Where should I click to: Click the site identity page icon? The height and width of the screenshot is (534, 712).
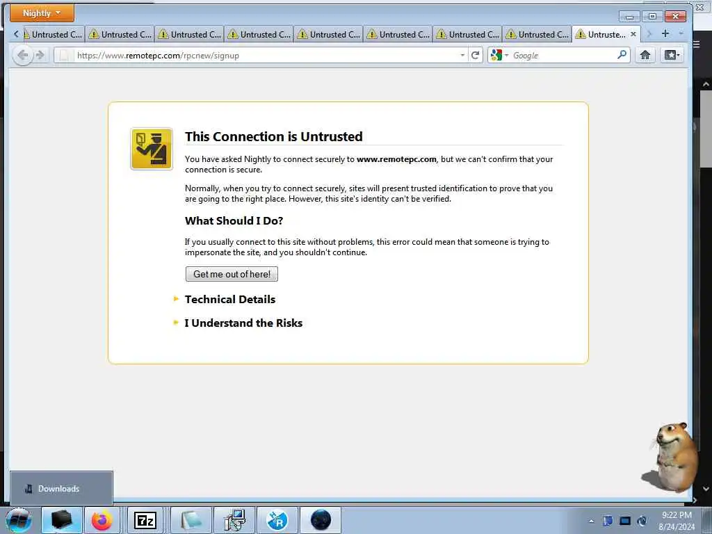tap(64, 56)
